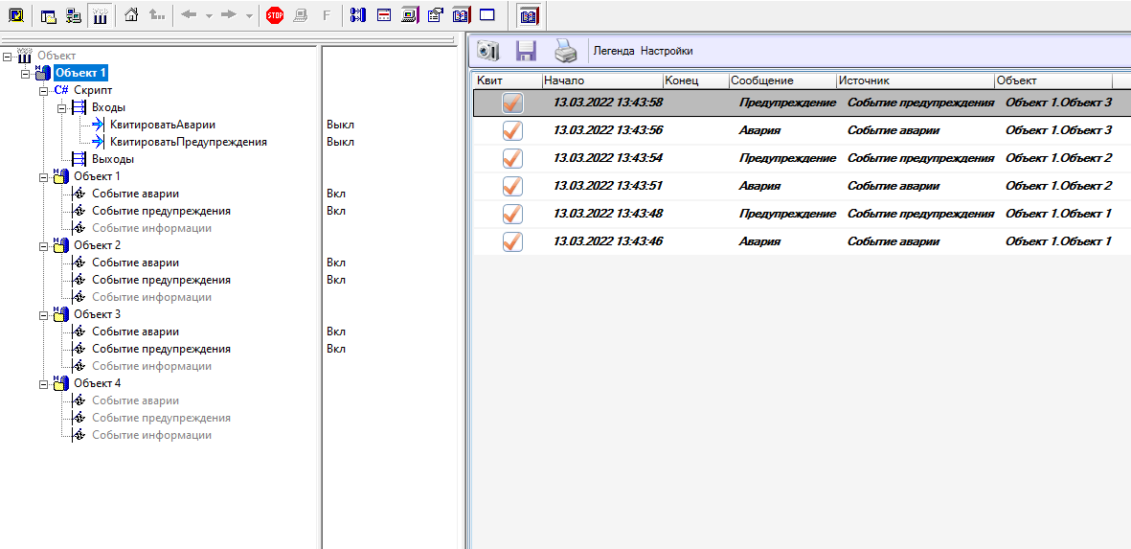This screenshot has width=1131, height=549.
Task: Toggle Квит checkbox for 13:43:51 row
Action: (x=512, y=186)
